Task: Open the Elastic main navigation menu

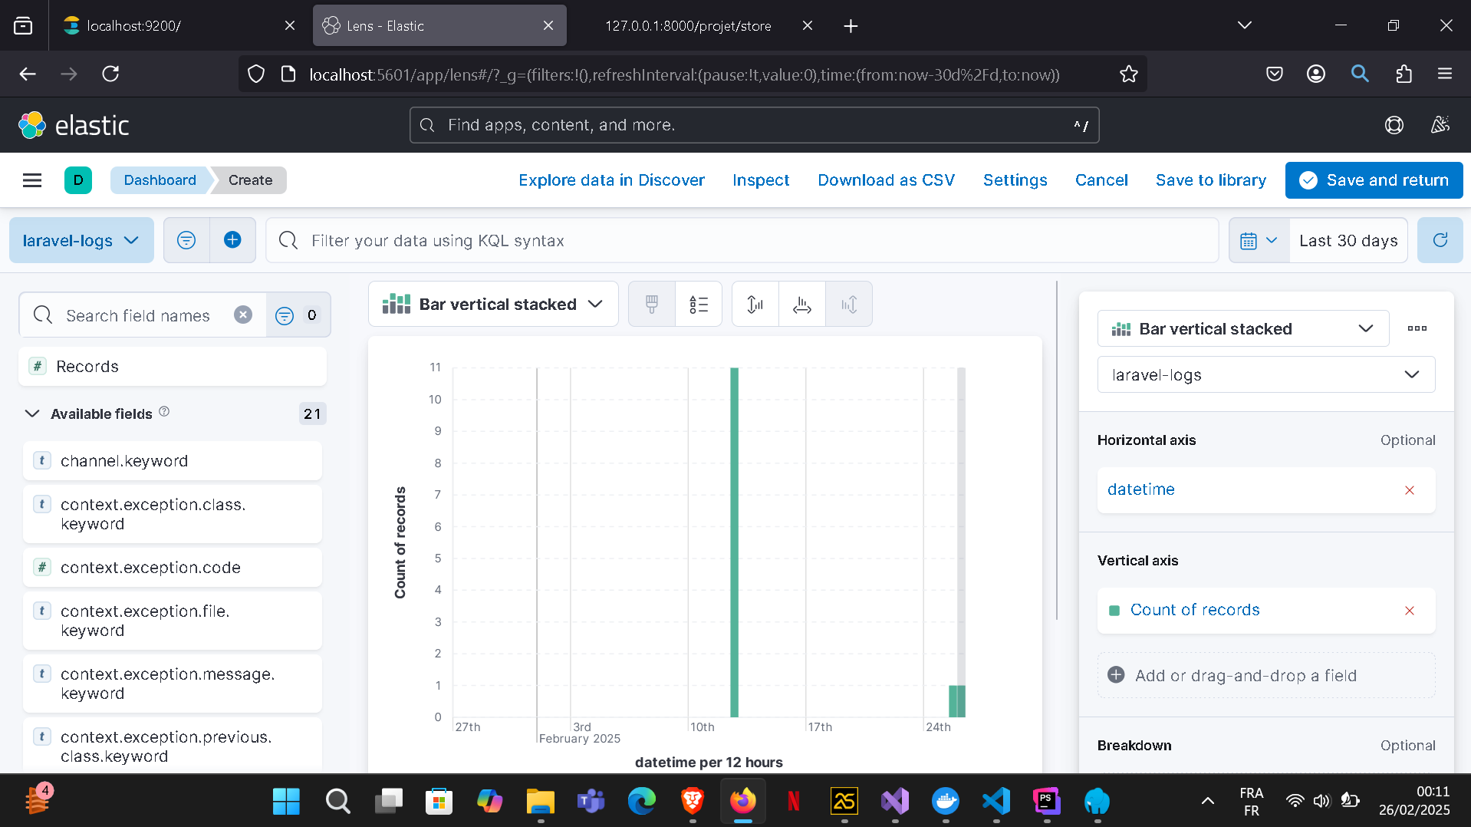Action: [x=32, y=180]
